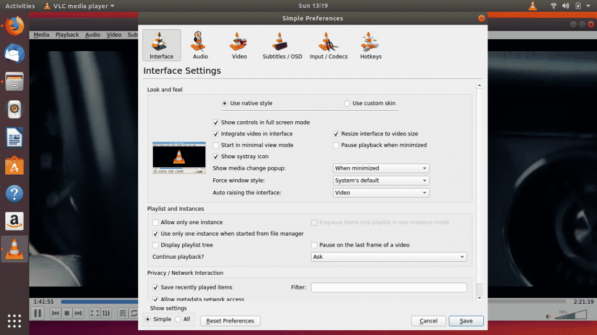The image size is (597, 335).
Task: Uncheck Integrate video in interface
Action: pos(216,134)
